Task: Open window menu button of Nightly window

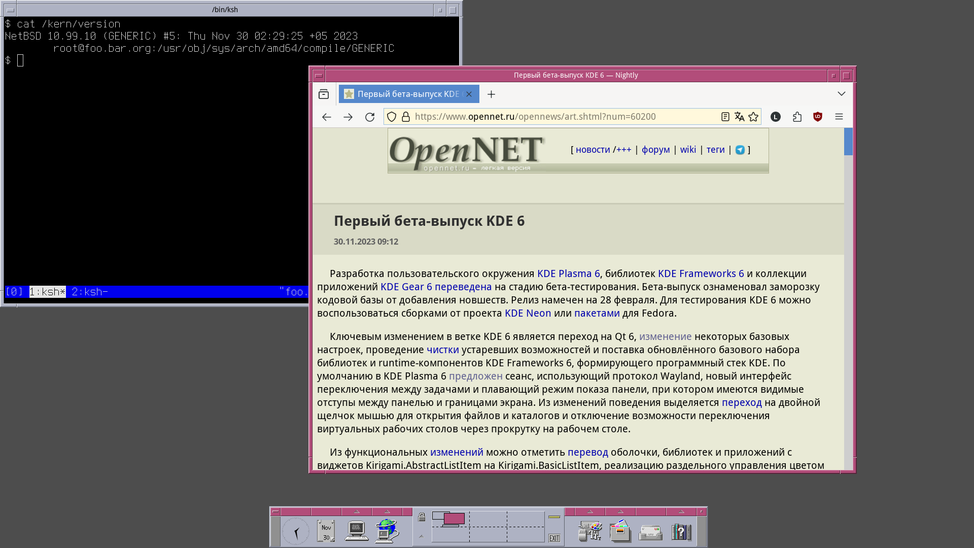Action: (x=319, y=76)
